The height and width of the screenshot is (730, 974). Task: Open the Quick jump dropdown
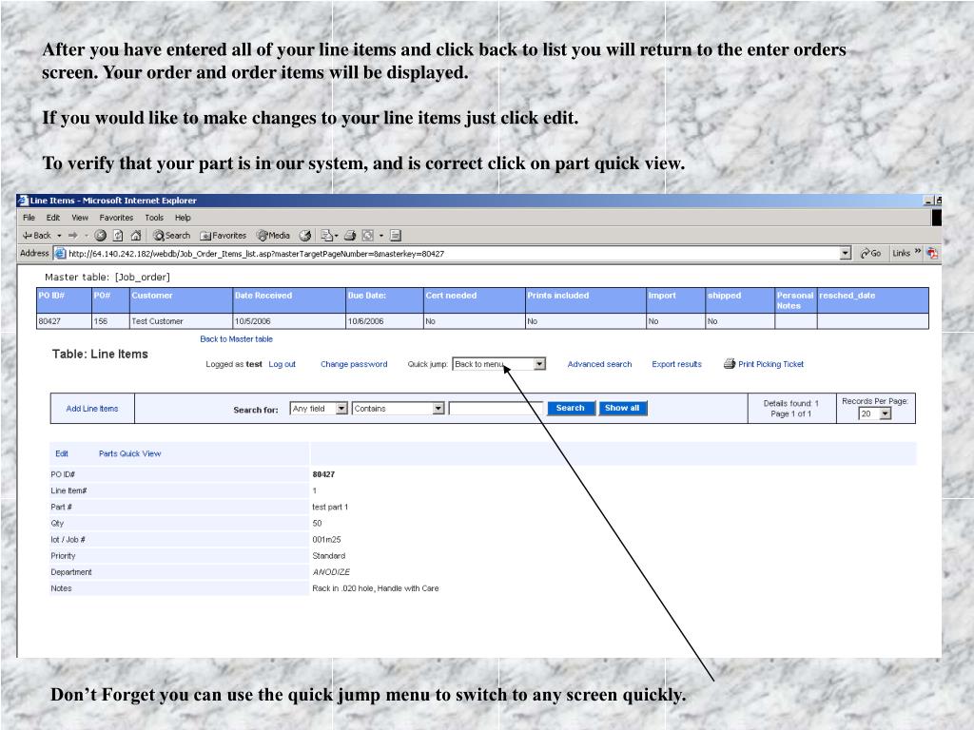[498, 364]
